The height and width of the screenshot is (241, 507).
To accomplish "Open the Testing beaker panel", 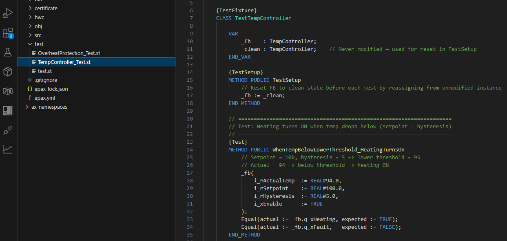I will point(8,52).
